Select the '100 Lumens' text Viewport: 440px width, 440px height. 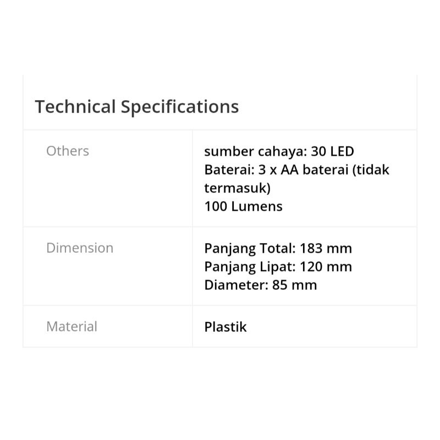point(243,207)
